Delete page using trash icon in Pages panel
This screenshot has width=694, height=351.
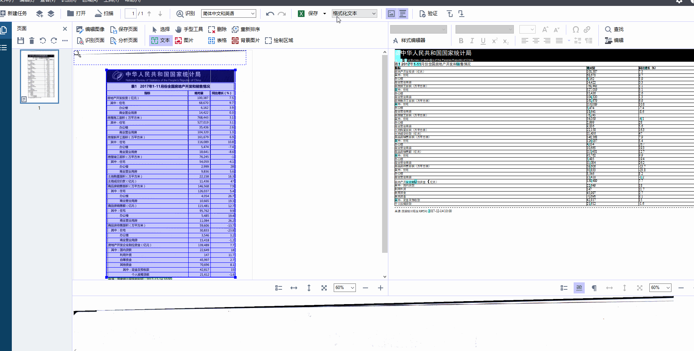tap(32, 41)
